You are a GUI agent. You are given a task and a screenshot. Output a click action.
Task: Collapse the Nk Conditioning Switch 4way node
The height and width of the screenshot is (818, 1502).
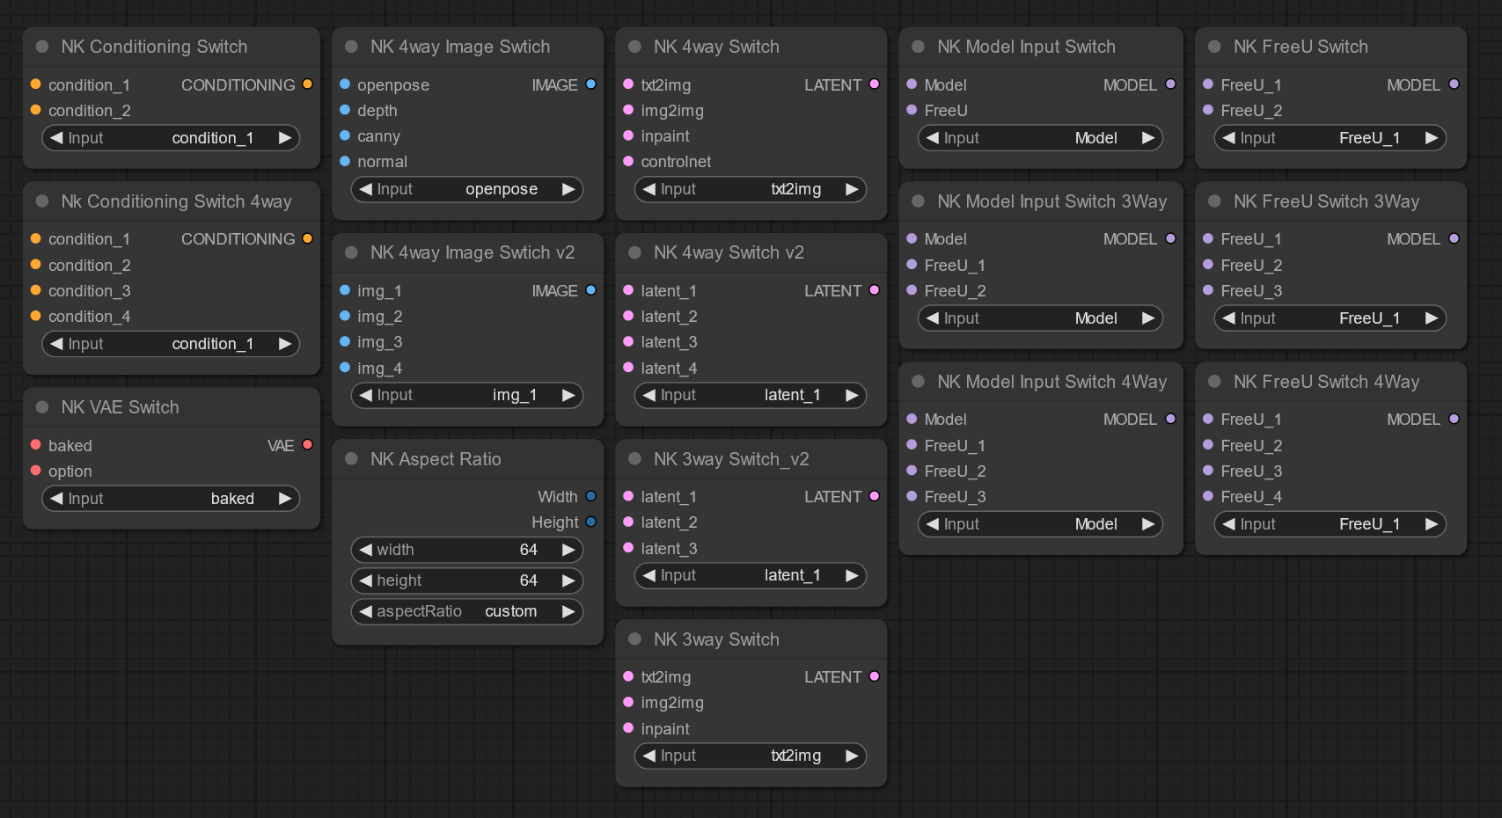click(x=42, y=201)
